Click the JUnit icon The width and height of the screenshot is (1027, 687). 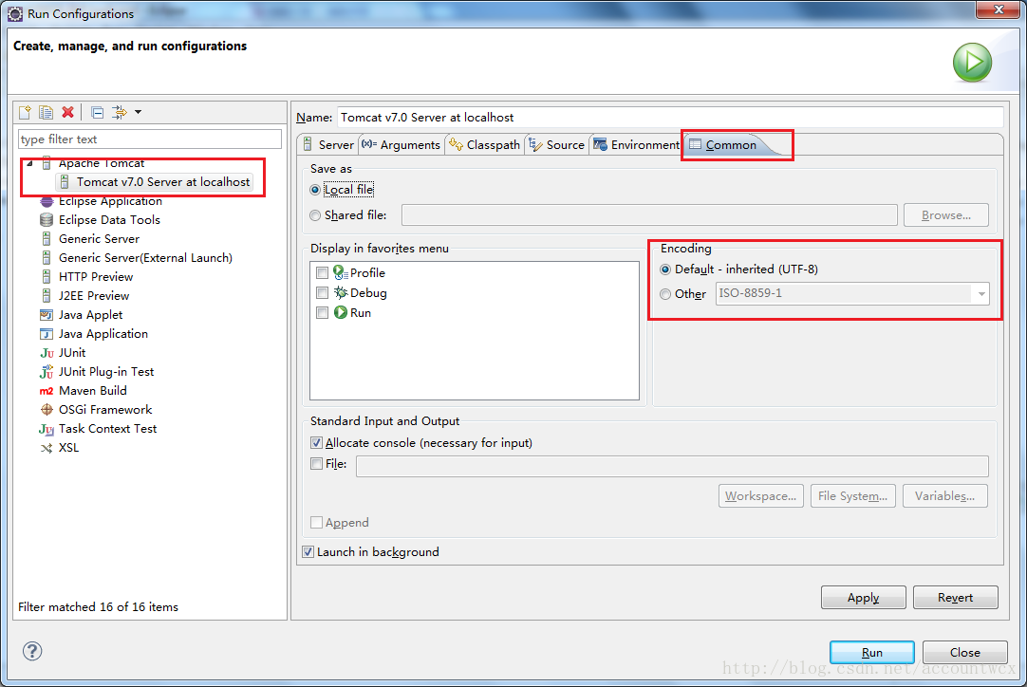(x=47, y=353)
